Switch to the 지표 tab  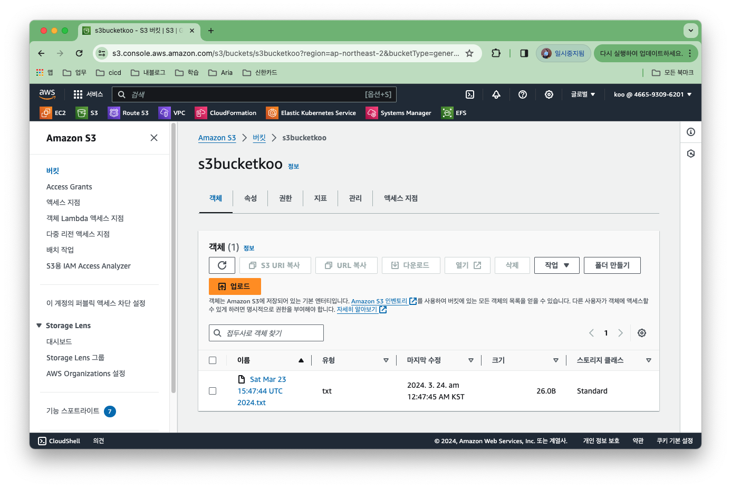[320, 198]
